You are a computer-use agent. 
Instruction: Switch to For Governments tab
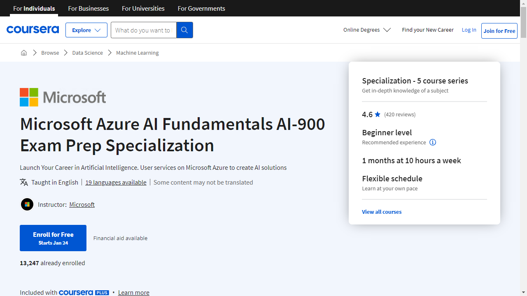tap(201, 8)
